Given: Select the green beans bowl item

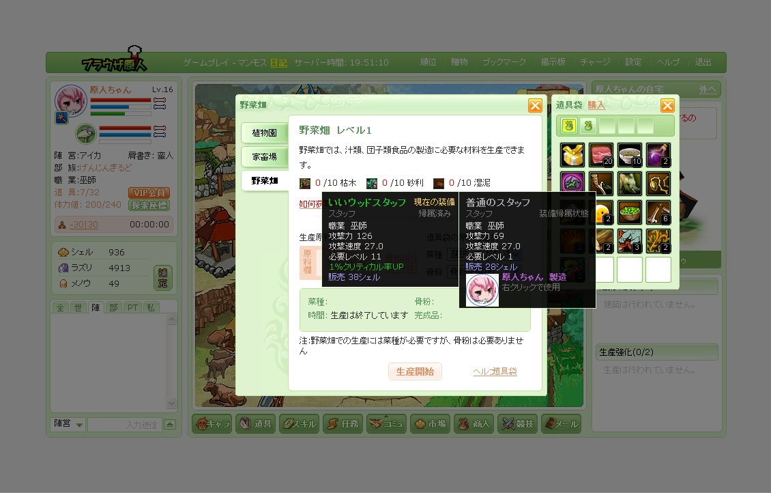Looking at the screenshot, I should point(629,212).
